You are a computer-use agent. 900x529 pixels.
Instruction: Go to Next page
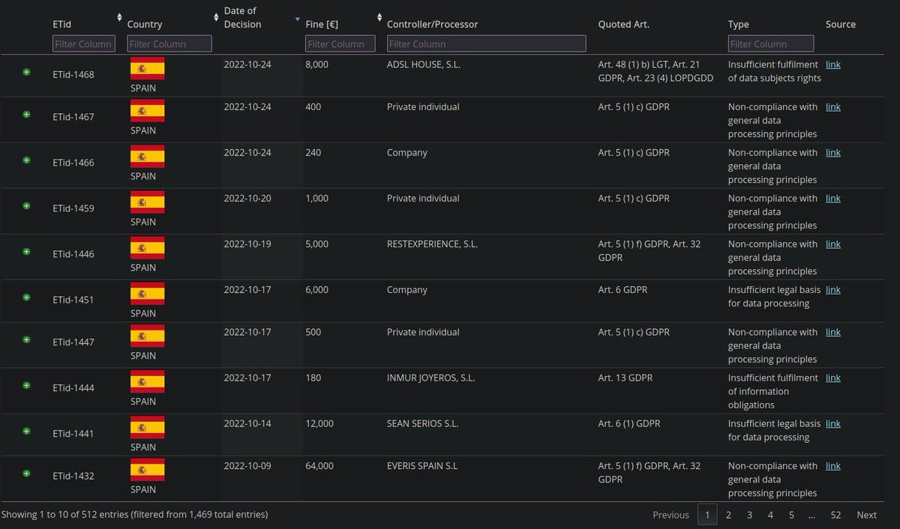click(x=866, y=515)
